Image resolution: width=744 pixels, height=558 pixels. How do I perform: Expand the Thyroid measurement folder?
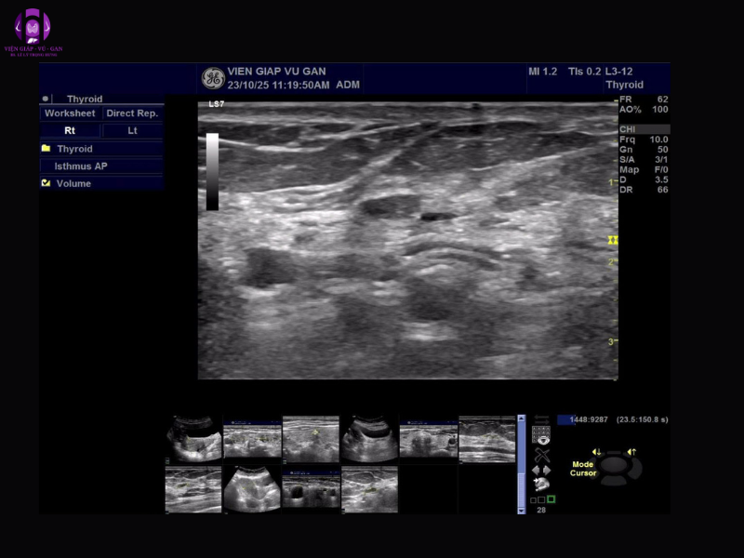[46, 148]
